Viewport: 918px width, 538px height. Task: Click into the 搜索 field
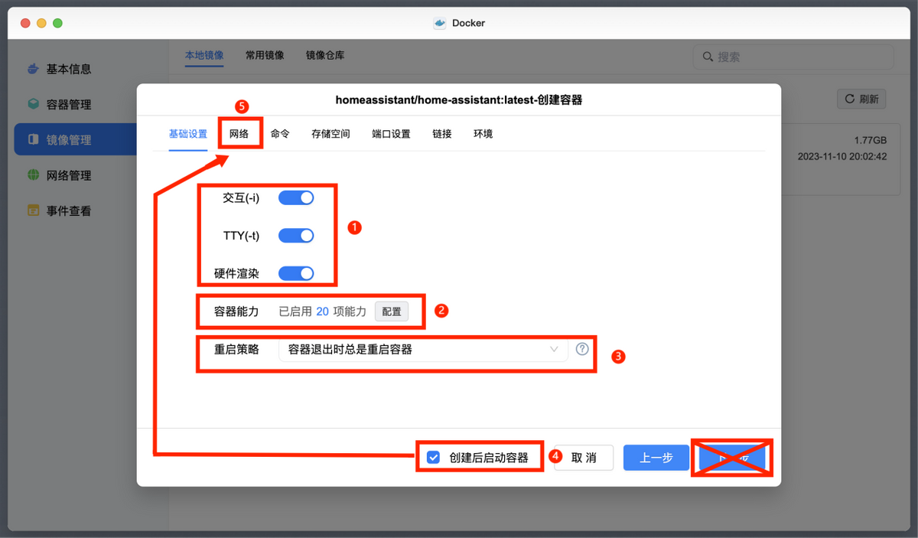(x=793, y=57)
